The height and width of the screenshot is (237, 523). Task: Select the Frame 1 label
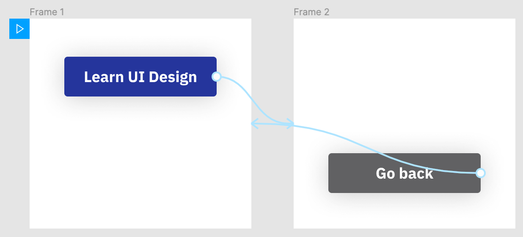point(47,12)
